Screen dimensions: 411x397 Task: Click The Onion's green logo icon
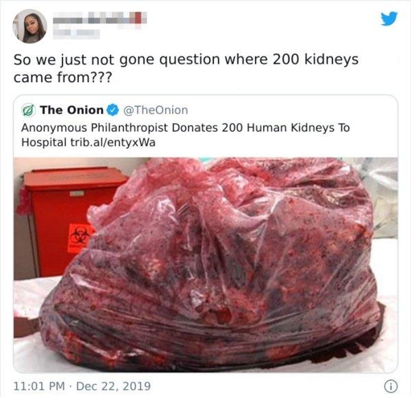click(29, 110)
